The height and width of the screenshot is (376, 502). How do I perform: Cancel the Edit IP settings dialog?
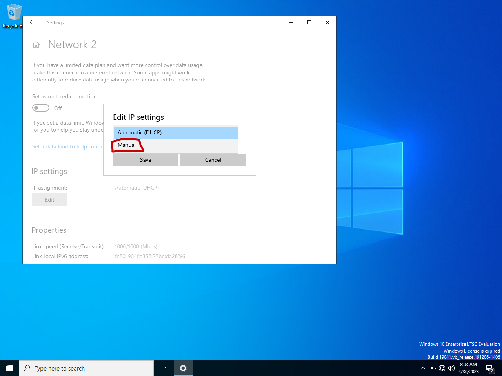pyautogui.click(x=213, y=160)
